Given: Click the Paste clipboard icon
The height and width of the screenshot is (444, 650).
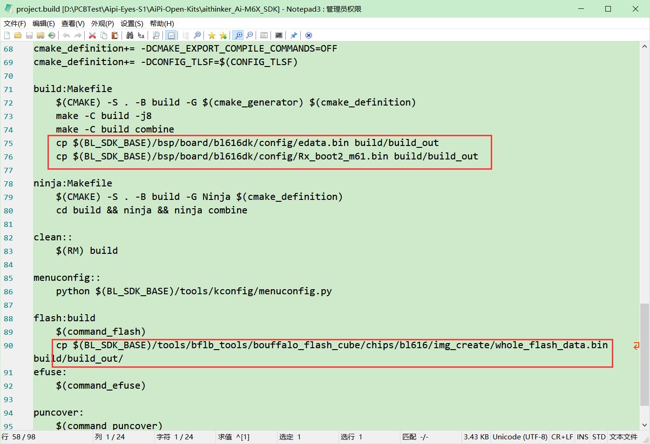Looking at the screenshot, I should coord(115,35).
